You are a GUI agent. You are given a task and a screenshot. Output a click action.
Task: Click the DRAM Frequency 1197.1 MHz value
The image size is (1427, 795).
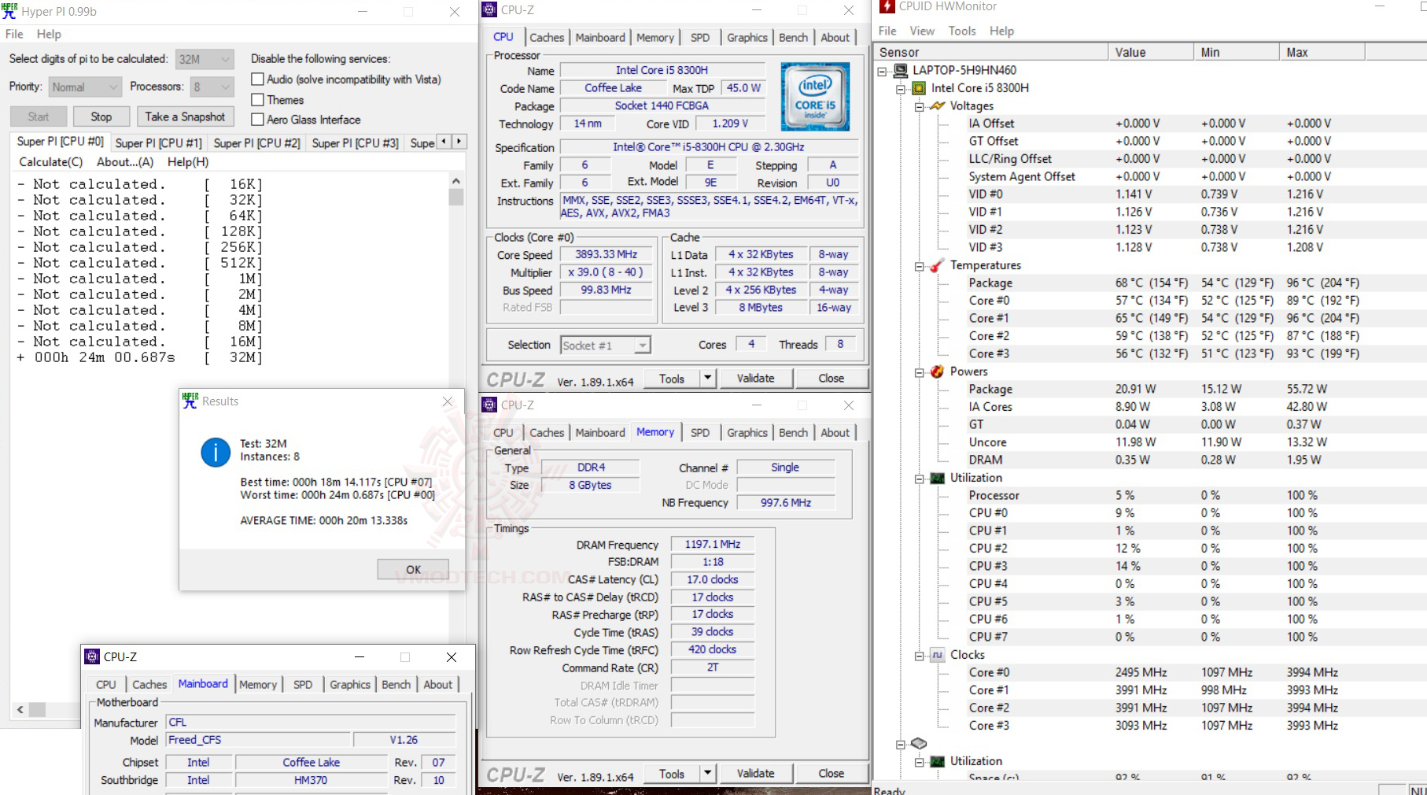[713, 544]
